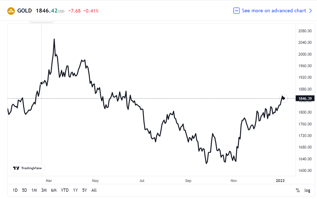This screenshot has width=317, height=199.
Task: Select the All time range
Action: tap(94, 190)
